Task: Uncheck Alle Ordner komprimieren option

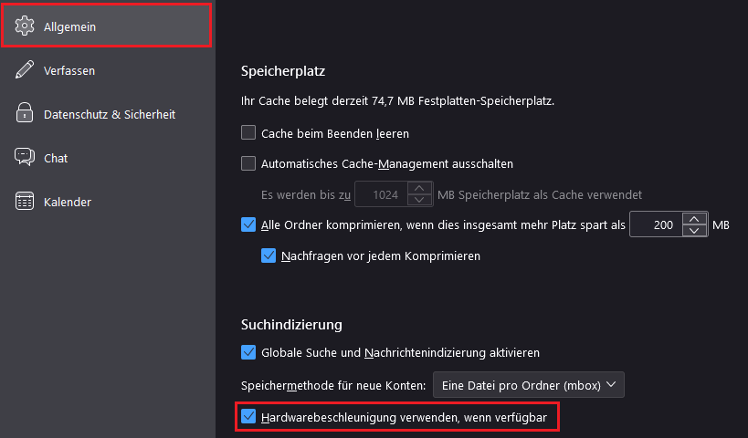Action: point(248,224)
